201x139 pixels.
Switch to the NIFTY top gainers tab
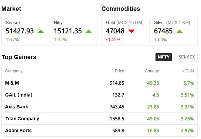click(x=164, y=57)
